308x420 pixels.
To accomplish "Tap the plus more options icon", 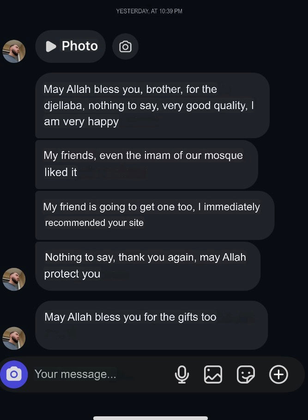I will 278,374.
